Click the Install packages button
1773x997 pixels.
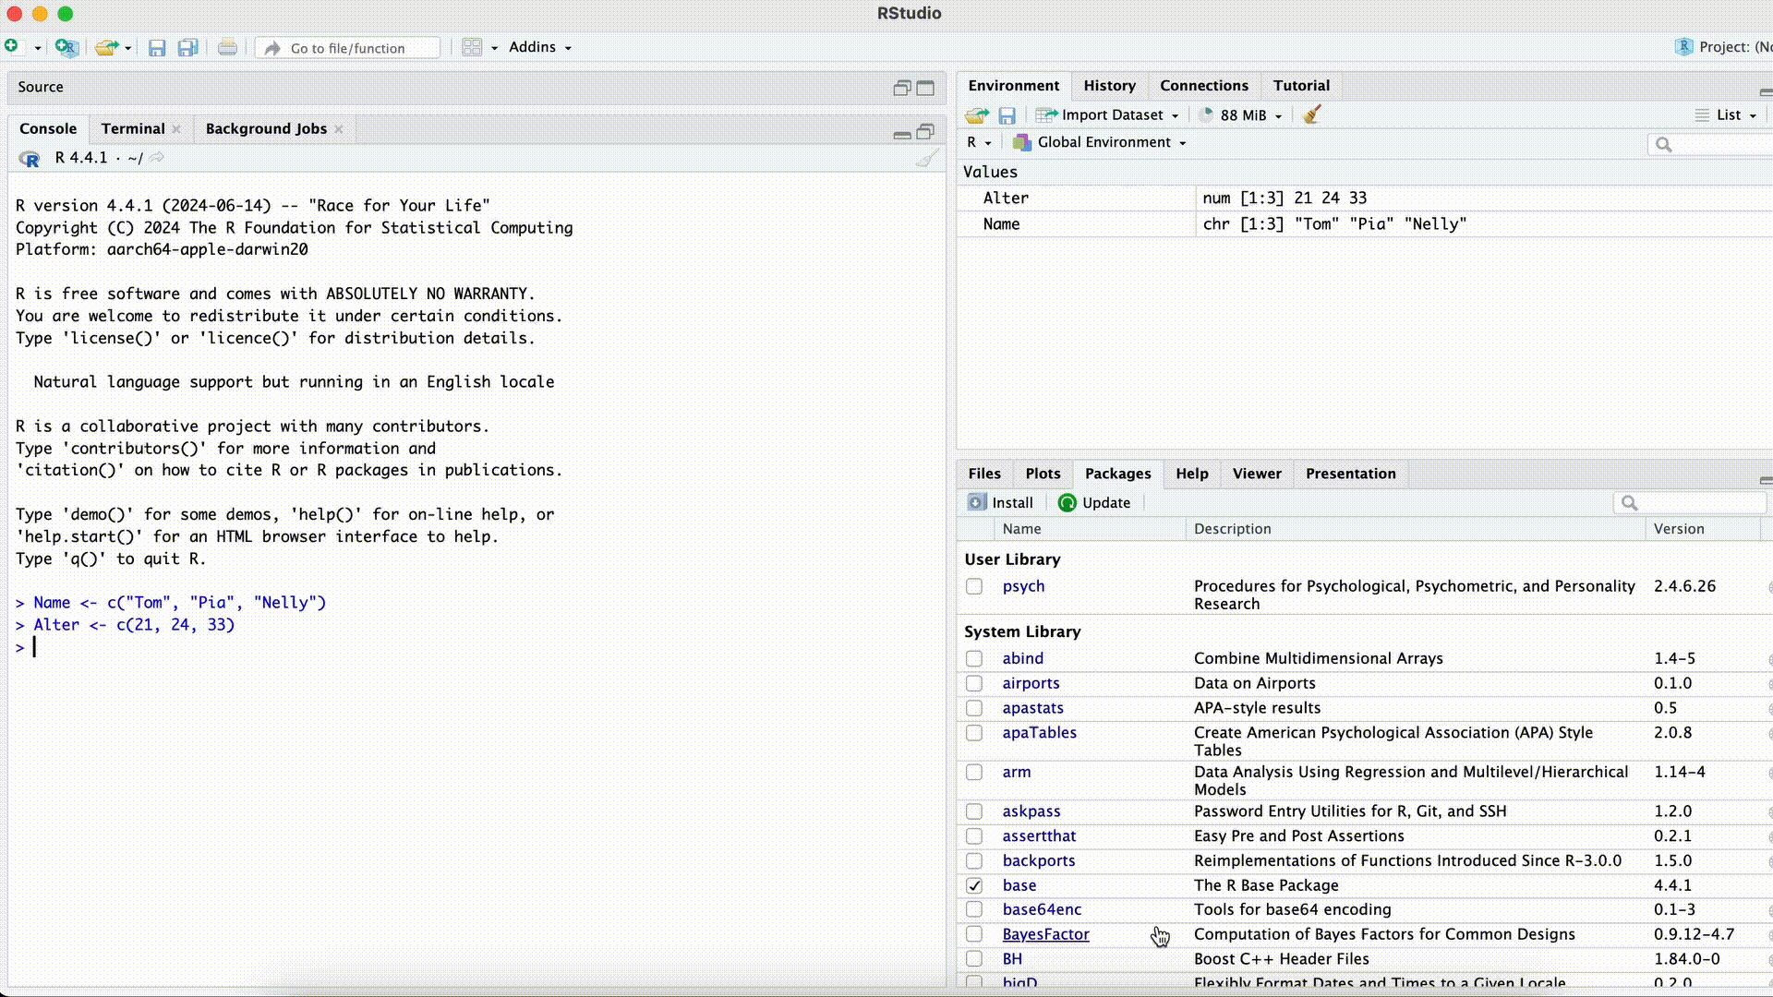point(1001,502)
